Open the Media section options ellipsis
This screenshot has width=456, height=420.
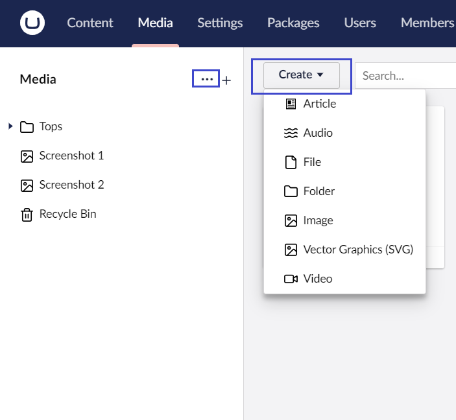(207, 79)
